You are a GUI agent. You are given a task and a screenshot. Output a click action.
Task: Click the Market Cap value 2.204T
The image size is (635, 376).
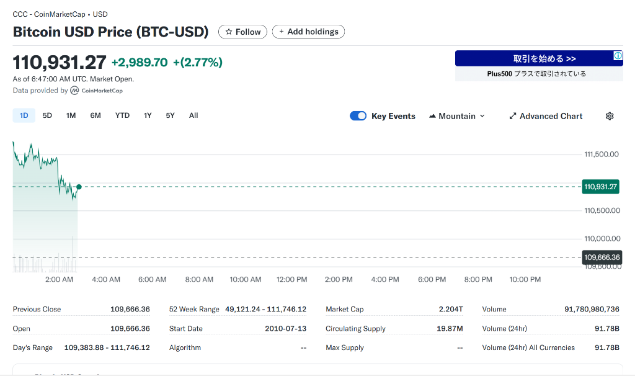[451, 309]
